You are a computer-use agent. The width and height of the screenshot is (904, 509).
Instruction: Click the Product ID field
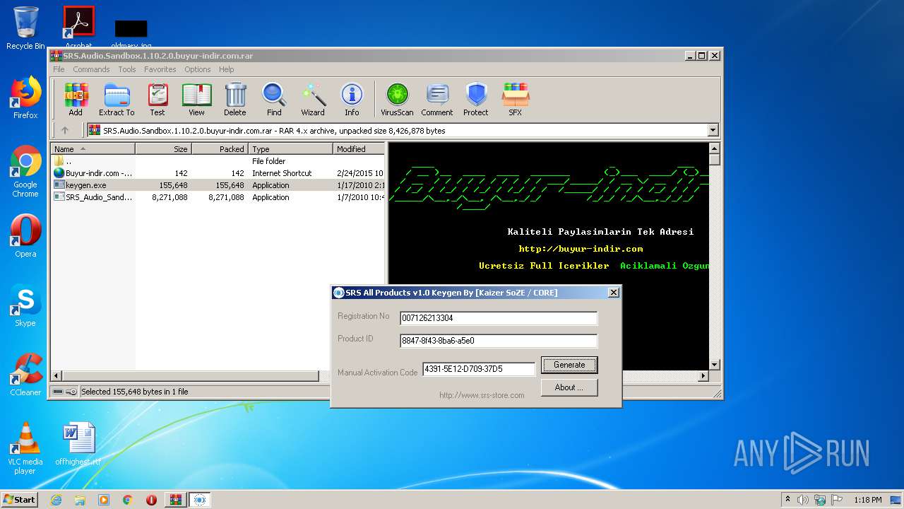pyautogui.click(x=499, y=341)
